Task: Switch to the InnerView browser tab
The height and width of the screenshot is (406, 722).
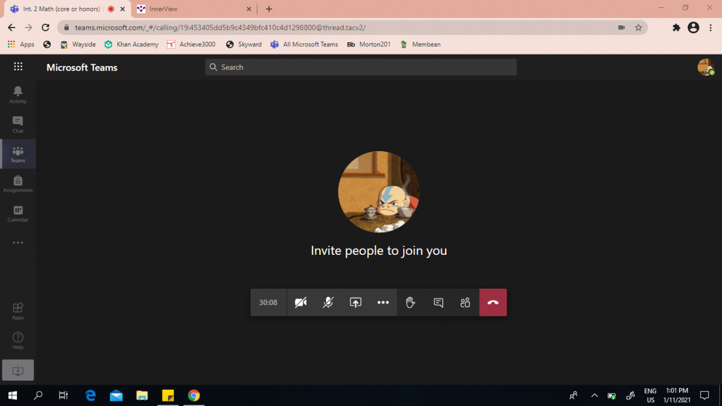Action: tap(192, 9)
